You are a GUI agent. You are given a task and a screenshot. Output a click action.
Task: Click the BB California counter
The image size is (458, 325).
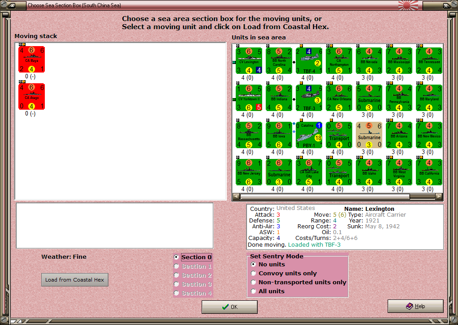click(429, 172)
